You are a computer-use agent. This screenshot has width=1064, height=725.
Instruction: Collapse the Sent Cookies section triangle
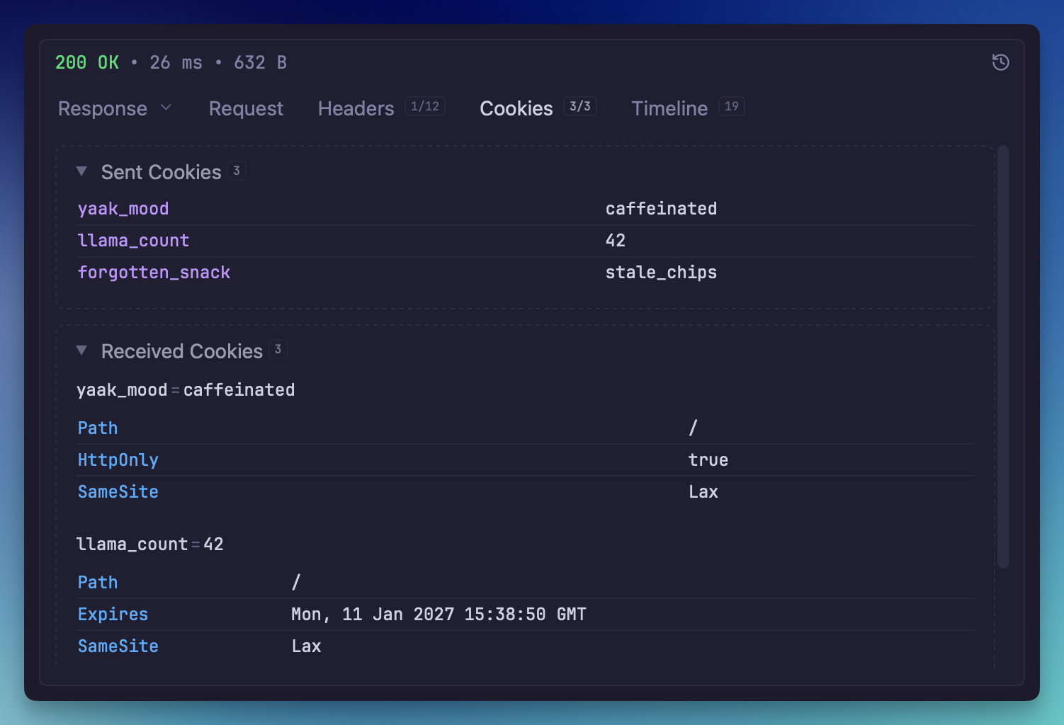[81, 171]
